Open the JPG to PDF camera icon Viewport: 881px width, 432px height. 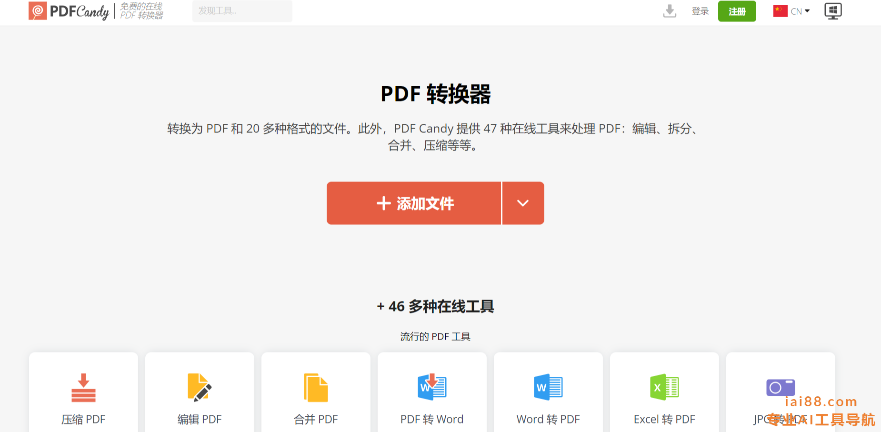tap(781, 388)
